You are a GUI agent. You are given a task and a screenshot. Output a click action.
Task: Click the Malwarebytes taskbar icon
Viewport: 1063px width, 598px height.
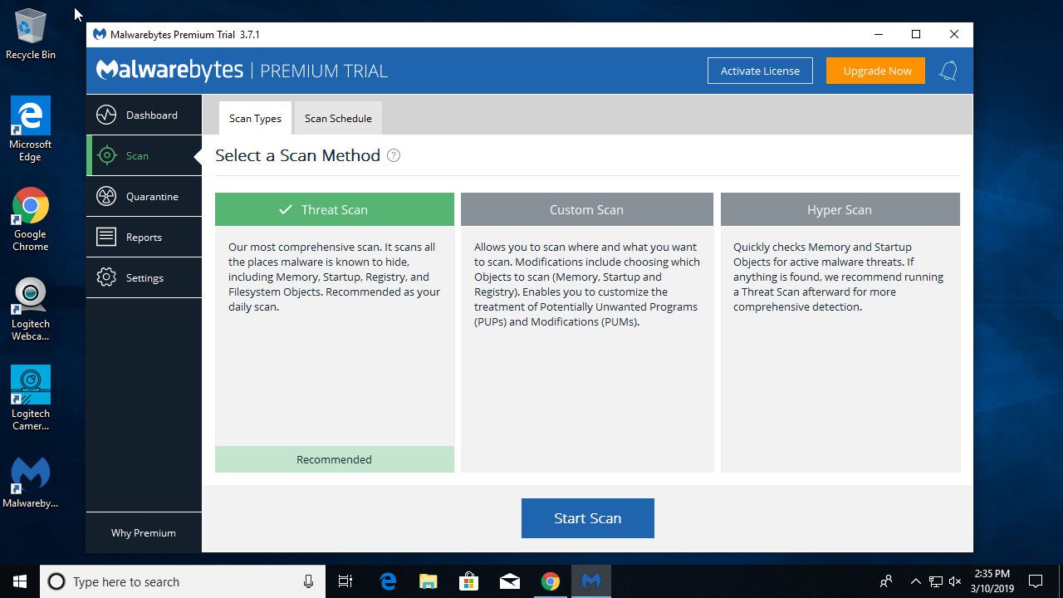tap(591, 581)
